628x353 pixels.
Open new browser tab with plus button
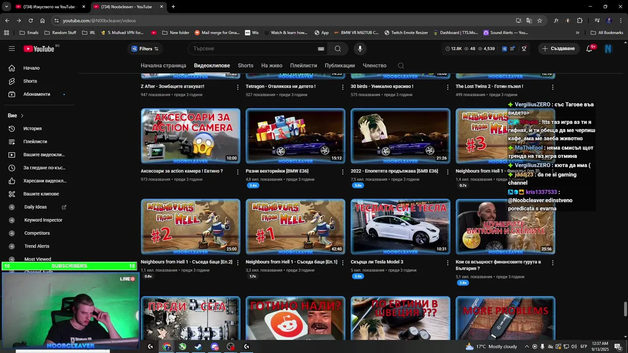tap(173, 7)
